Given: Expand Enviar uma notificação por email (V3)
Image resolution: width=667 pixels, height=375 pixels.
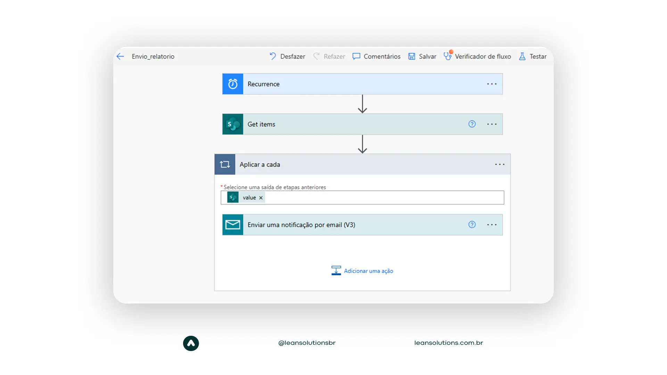Looking at the screenshot, I should 362,225.
